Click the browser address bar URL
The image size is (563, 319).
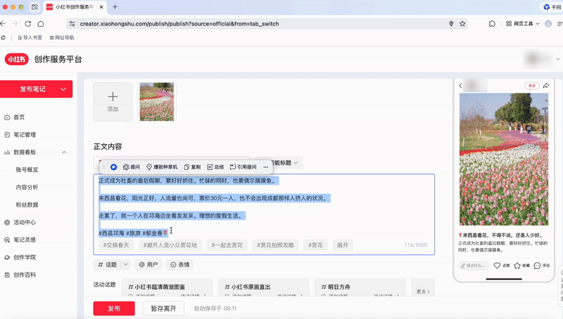pyautogui.click(x=179, y=24)
